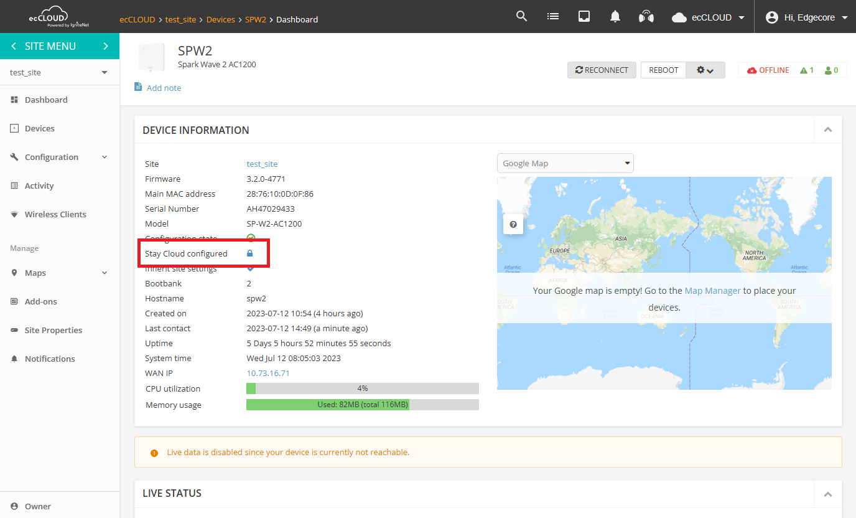
Task: Click the test_site link in Site row
Action: pyautogui.click(x=262, y=164)
